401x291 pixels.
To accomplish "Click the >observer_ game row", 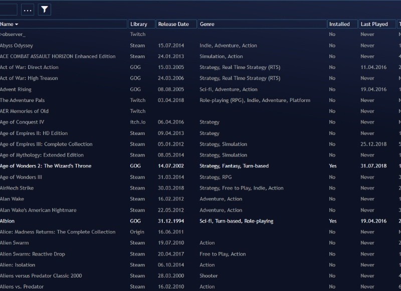I will click(13, 34).
